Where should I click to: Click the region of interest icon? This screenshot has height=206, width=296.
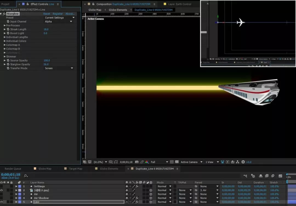pos(116,162)
